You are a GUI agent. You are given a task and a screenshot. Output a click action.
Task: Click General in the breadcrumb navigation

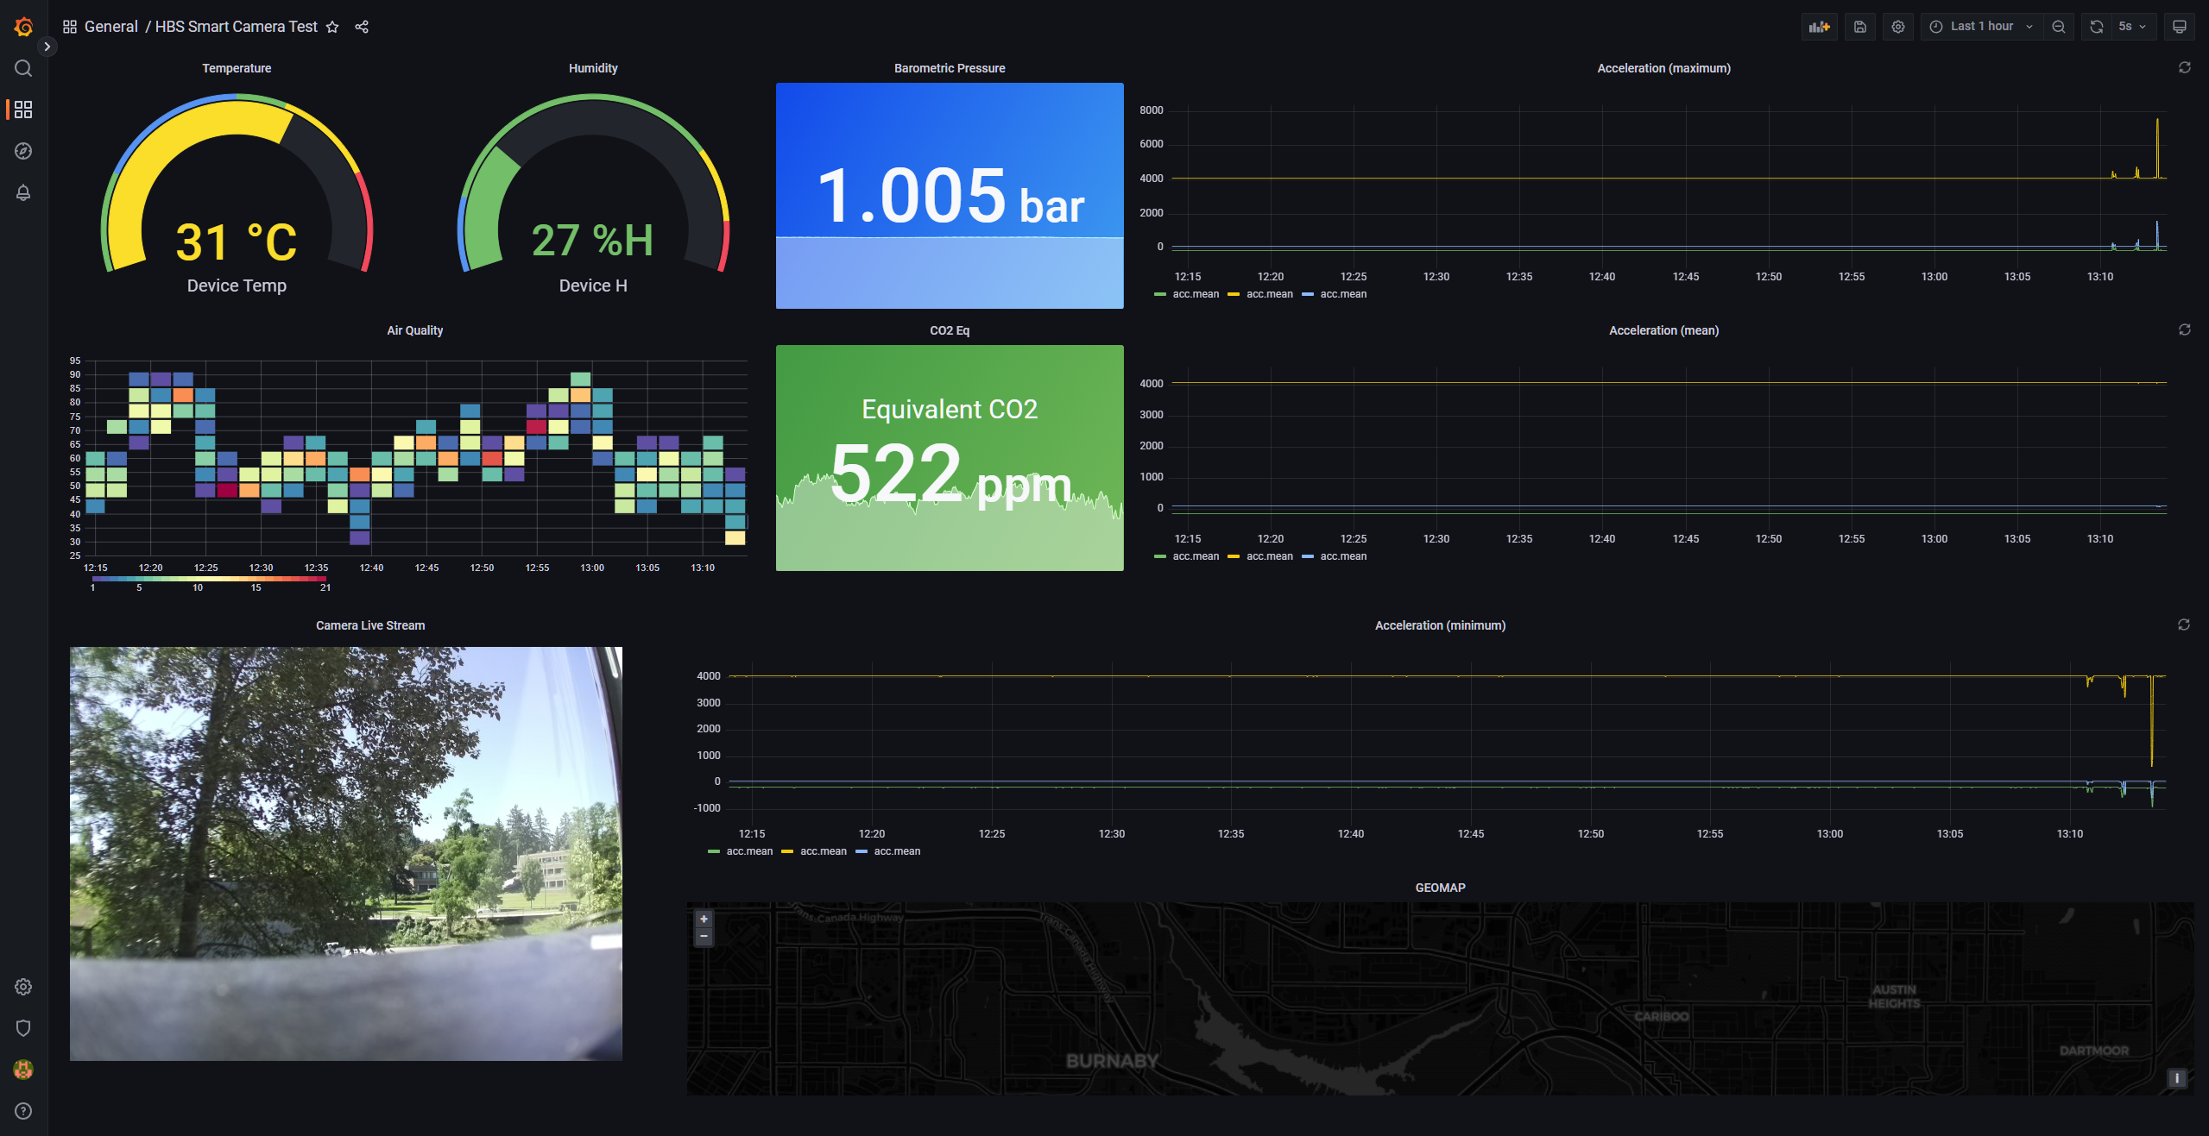point(110,27)
